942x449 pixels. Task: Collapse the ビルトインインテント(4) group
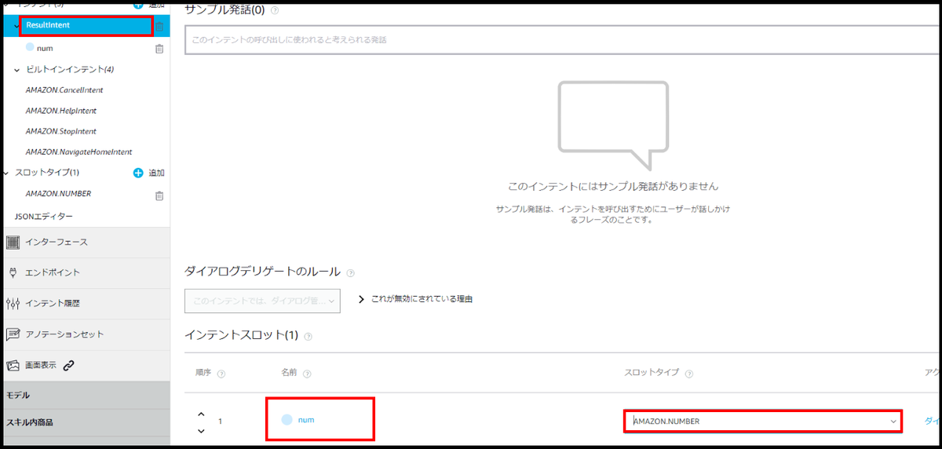[x=17, y=70]
